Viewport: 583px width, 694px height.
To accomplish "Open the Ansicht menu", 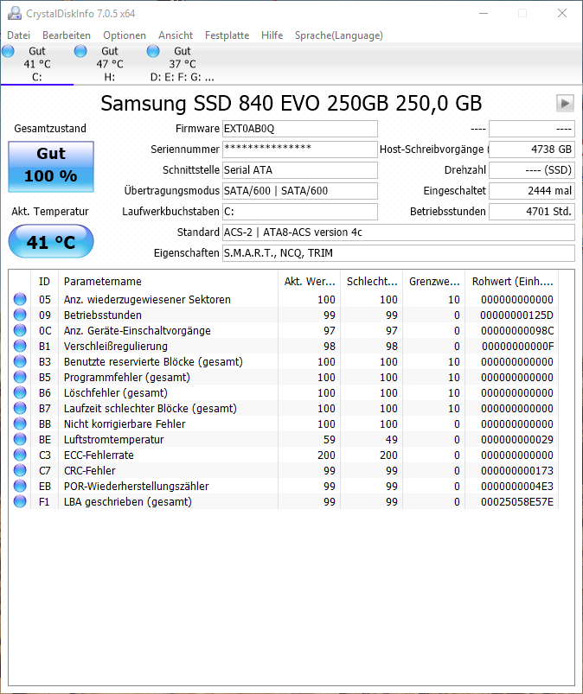I will (176, 35).
